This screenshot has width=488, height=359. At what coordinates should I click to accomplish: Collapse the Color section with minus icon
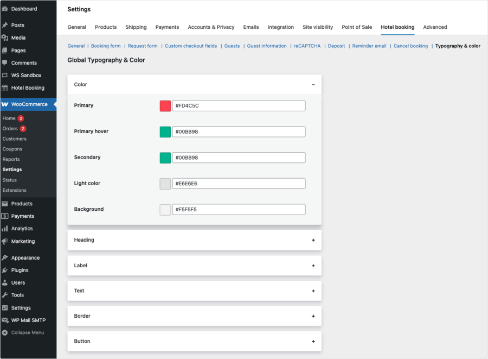(x=313, y=85)
